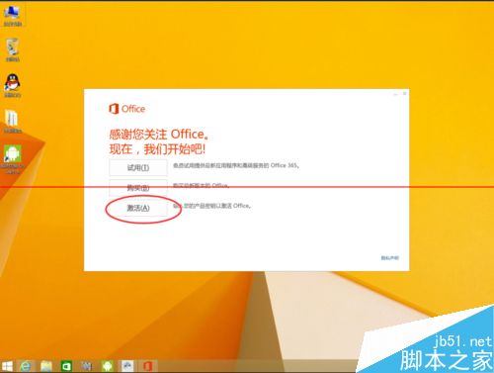Open the folder icon on the desktop
Viewport: 494px width, 373px height.
(x=13, y=121)
